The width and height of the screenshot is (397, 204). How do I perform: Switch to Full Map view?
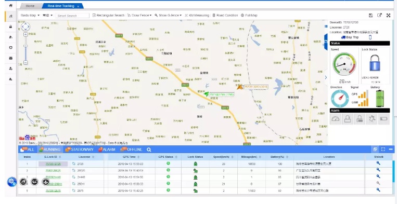[249, 16]
